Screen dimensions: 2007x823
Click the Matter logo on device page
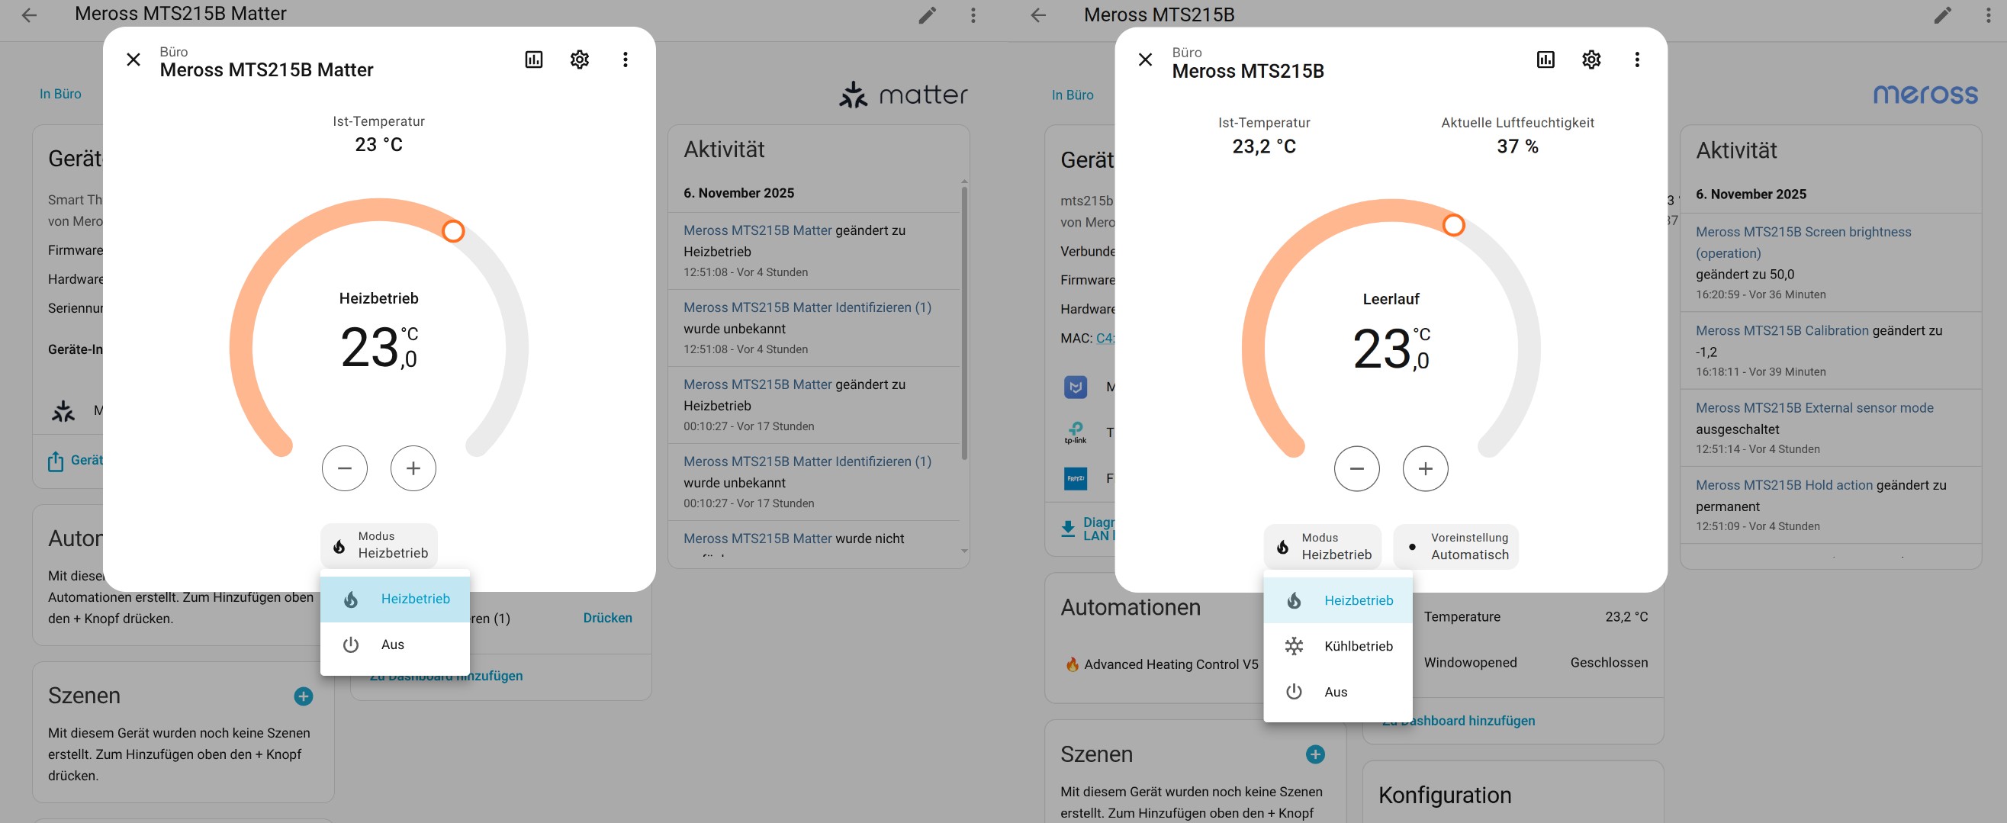pyautogui.click(x=903, y=95)
